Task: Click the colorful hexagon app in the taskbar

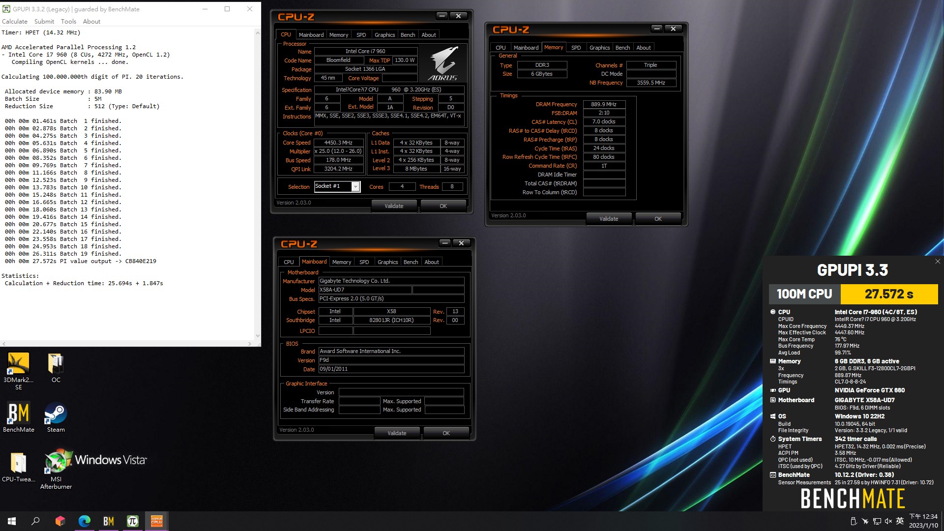Action: (60, 521)
